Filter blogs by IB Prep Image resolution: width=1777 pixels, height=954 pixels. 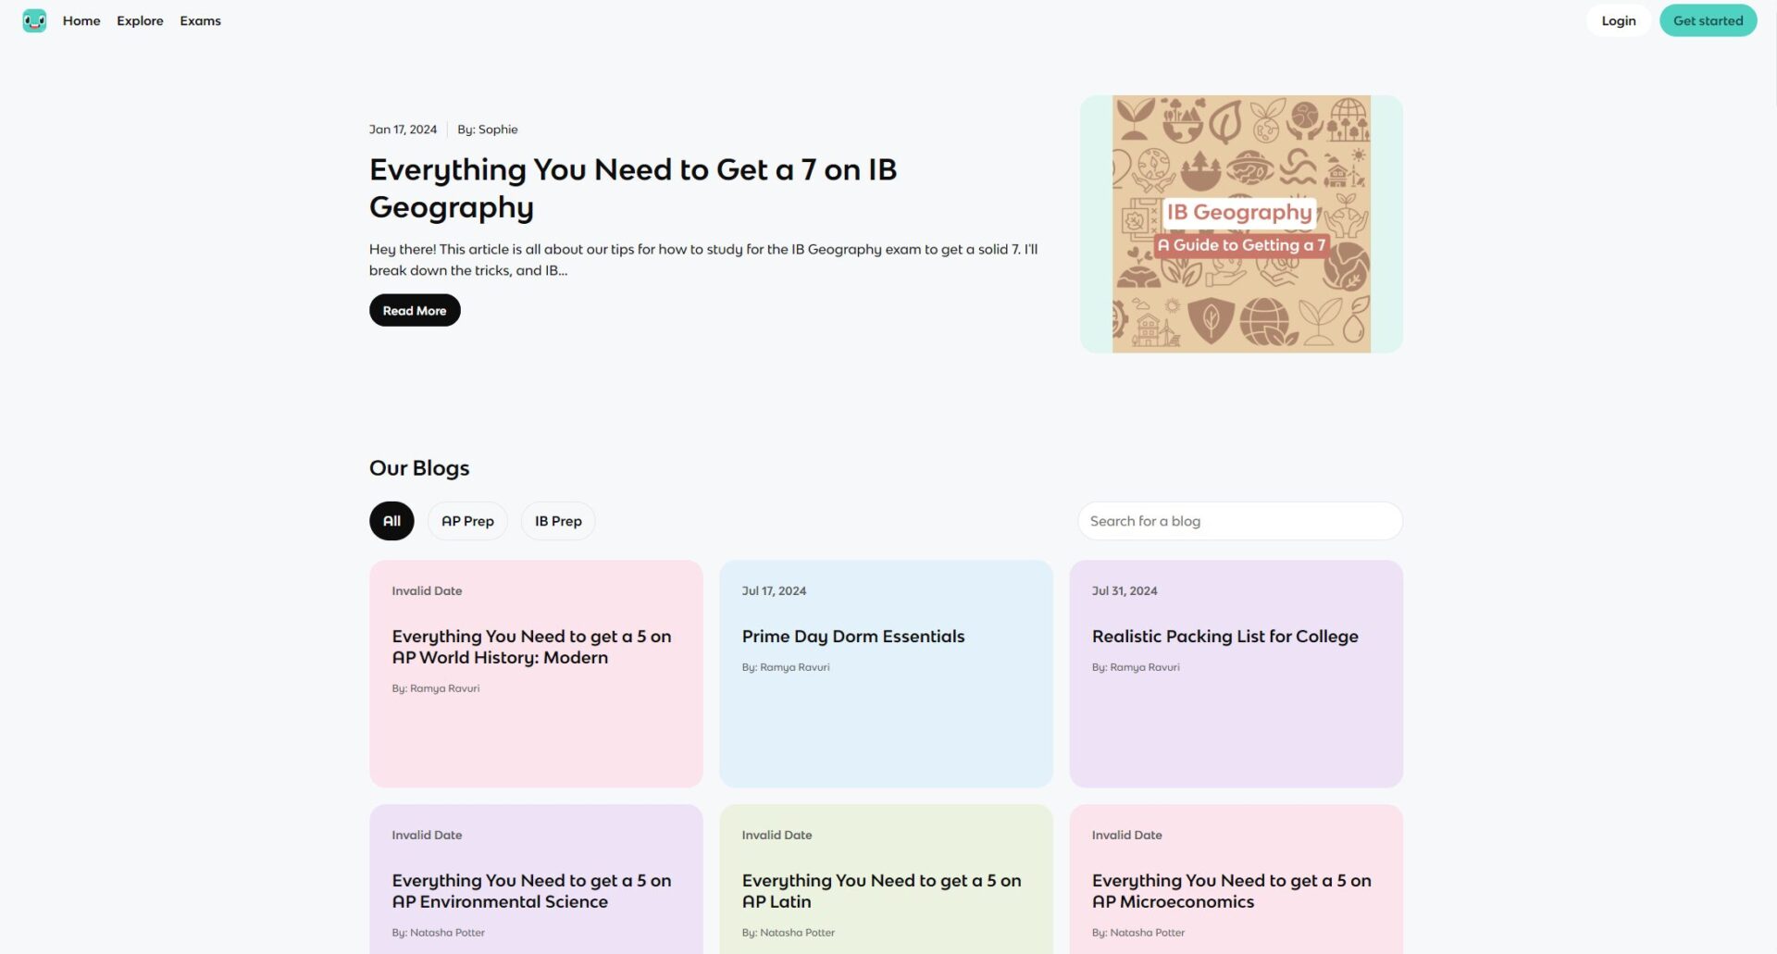point(558,521)
